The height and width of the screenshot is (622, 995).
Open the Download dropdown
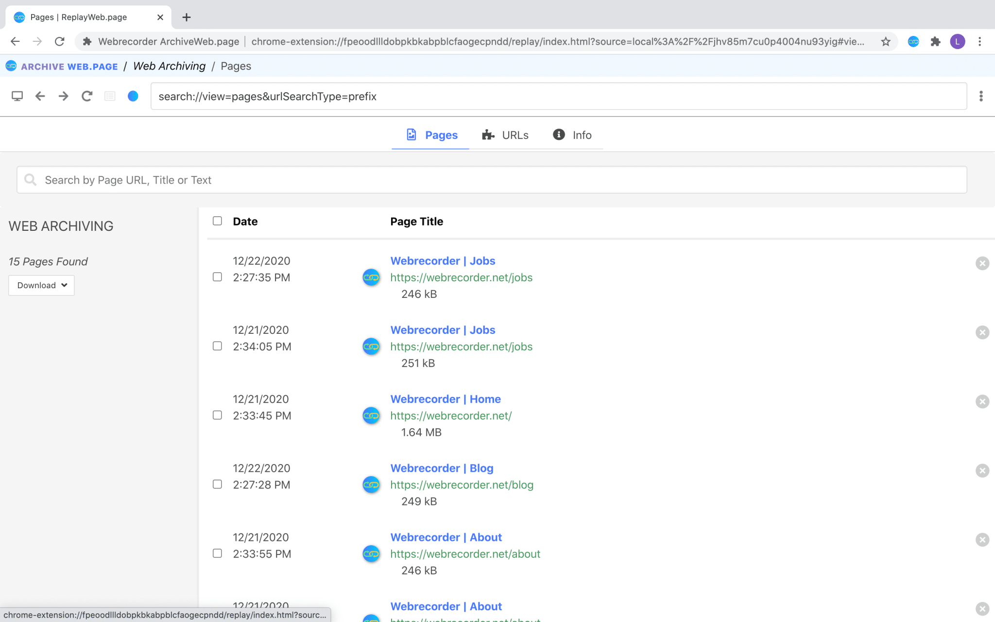[x=41, y=285]
